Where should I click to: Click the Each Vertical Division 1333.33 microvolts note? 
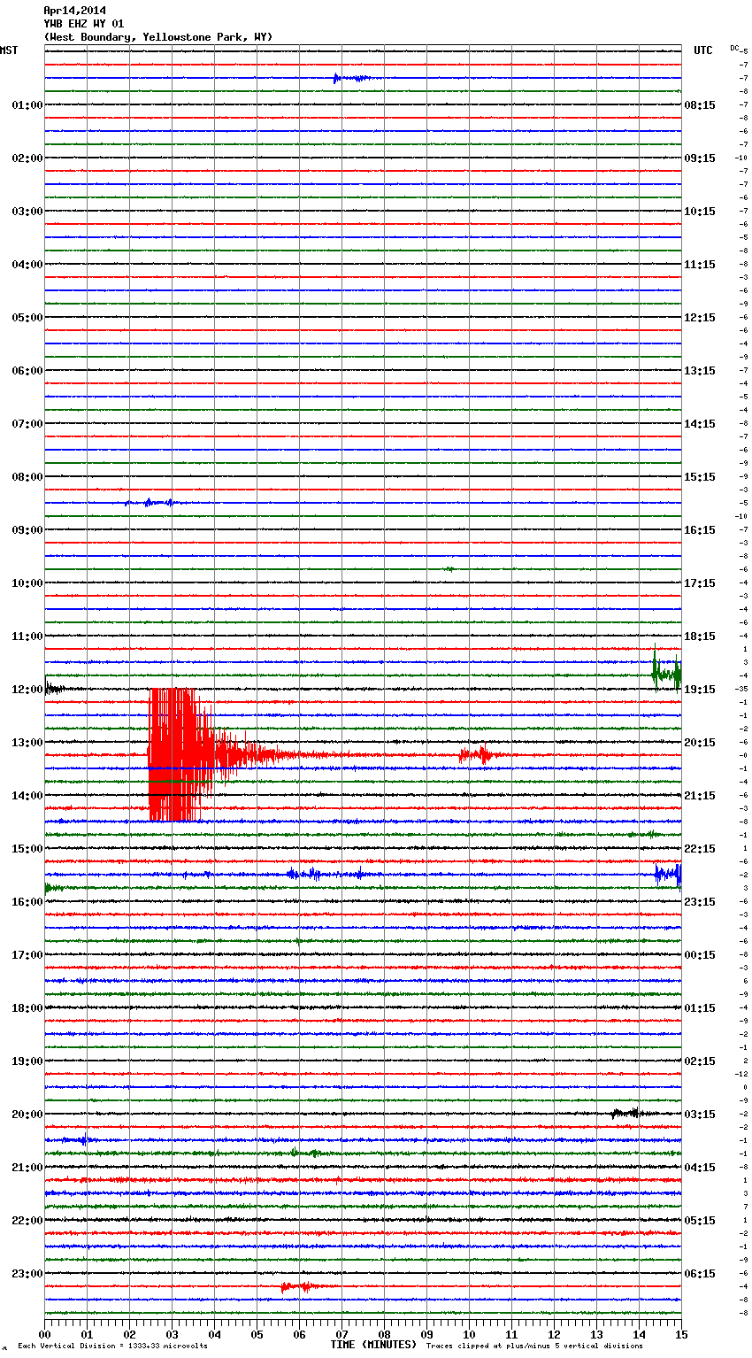(112, 1346)
